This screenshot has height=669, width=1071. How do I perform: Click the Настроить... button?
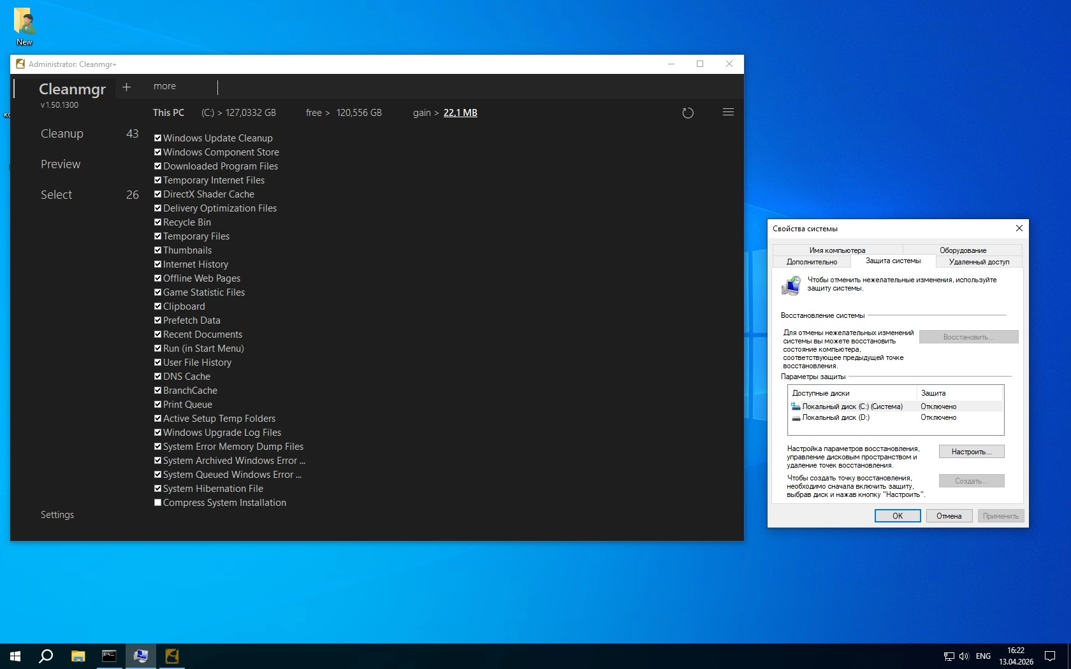[971, 452]
